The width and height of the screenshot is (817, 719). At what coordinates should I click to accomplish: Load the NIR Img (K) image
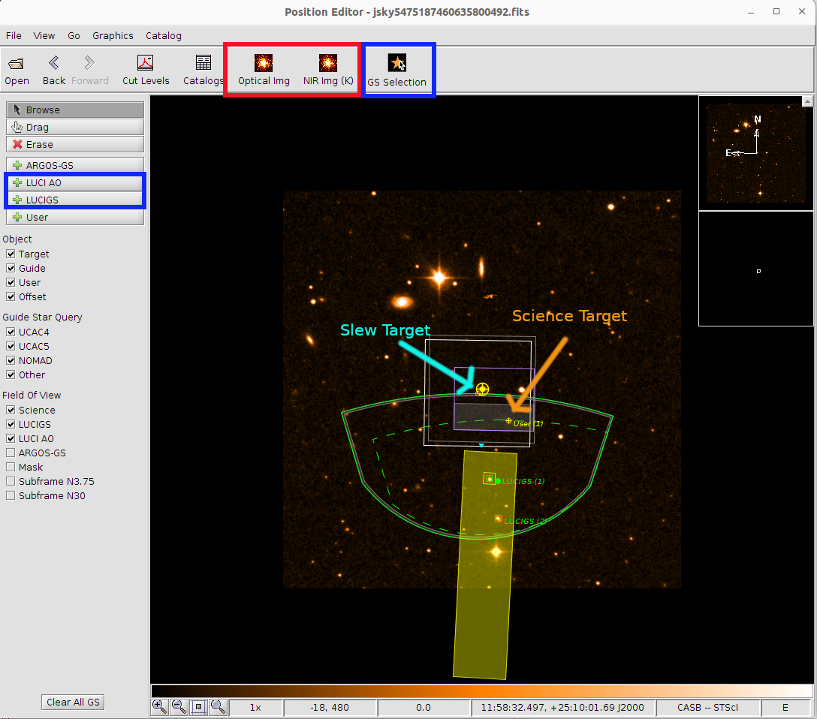pos(328,69)
